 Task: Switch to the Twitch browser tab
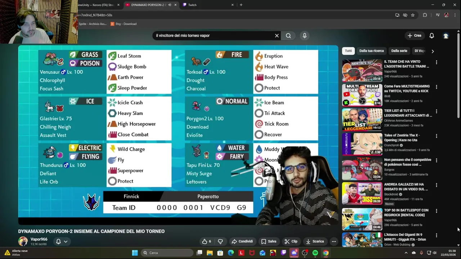(x=208, y=5)
